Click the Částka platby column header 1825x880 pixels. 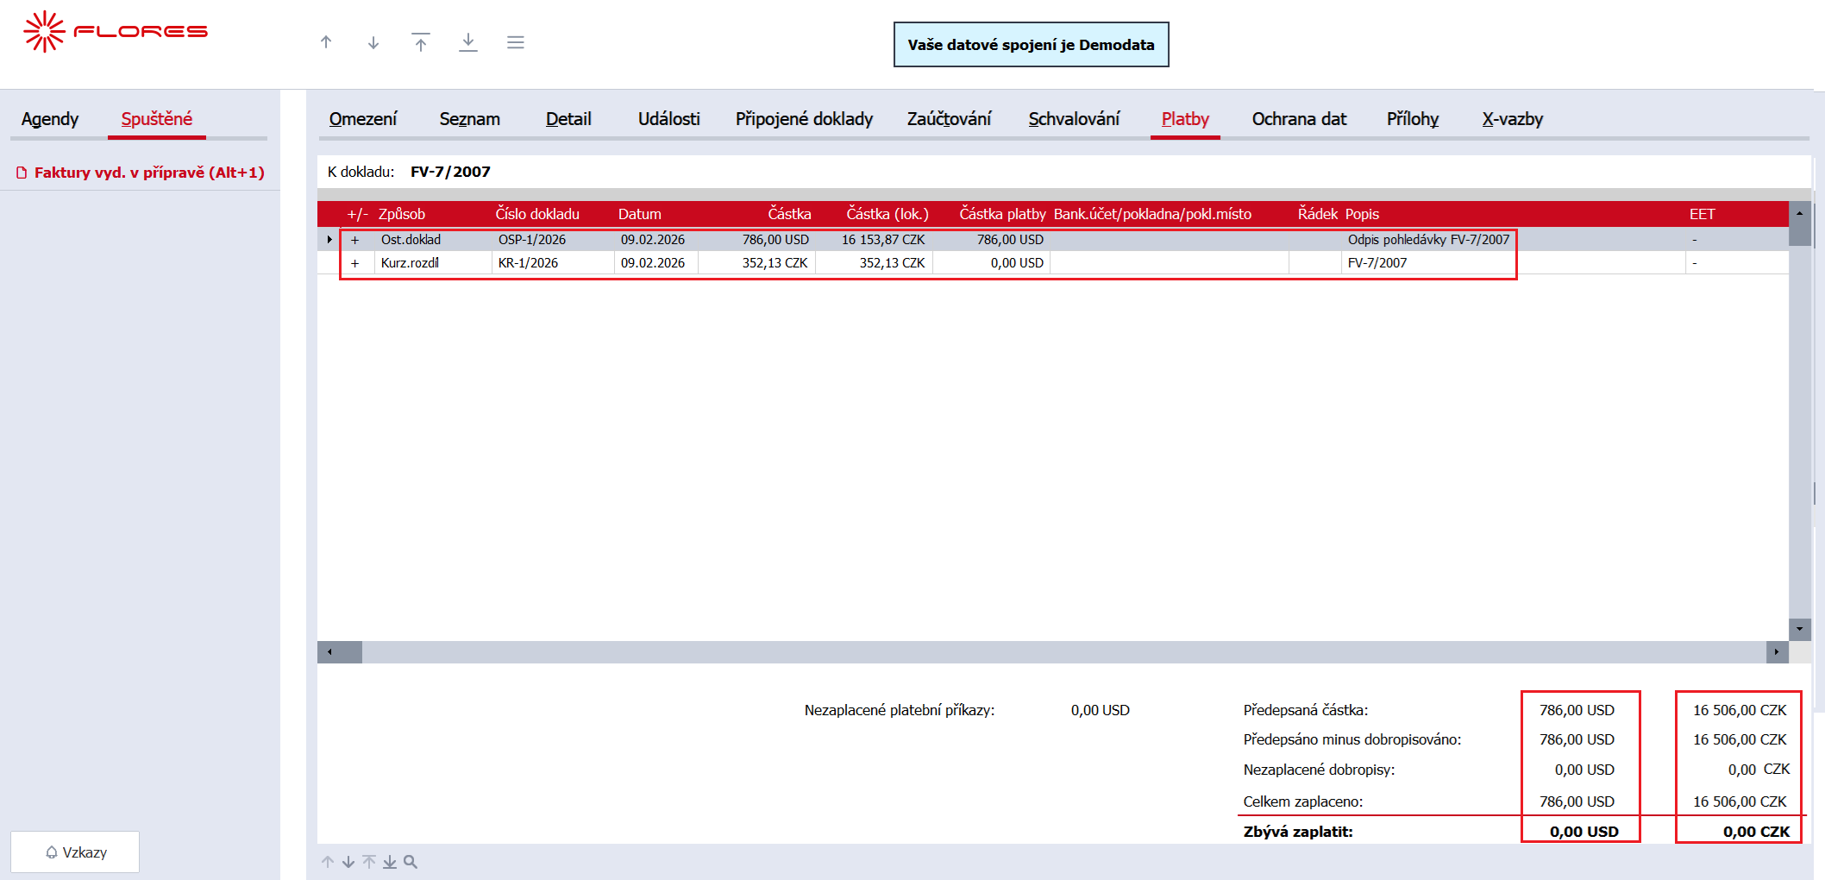tap(1002, 214)
